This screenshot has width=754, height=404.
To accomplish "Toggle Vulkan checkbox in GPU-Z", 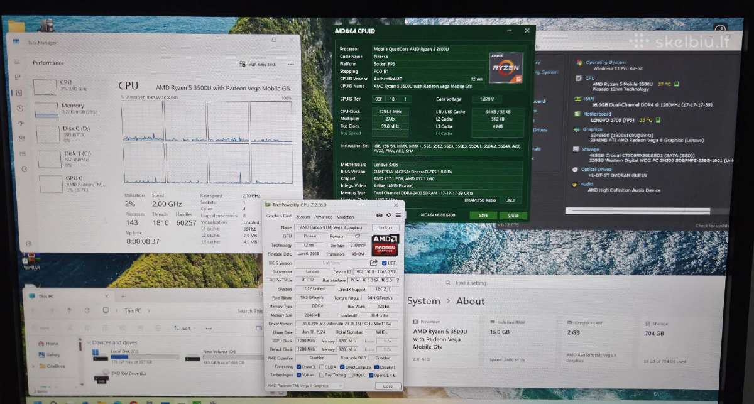I will pos(298,375).
